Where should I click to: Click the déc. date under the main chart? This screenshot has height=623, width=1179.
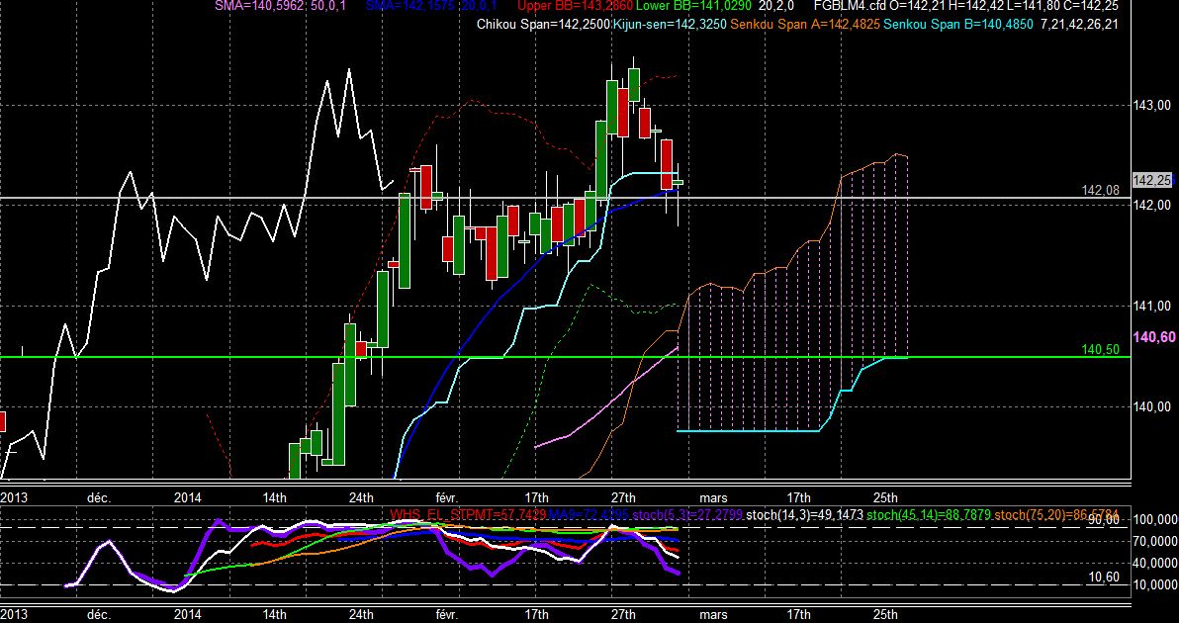pos(99,497)
